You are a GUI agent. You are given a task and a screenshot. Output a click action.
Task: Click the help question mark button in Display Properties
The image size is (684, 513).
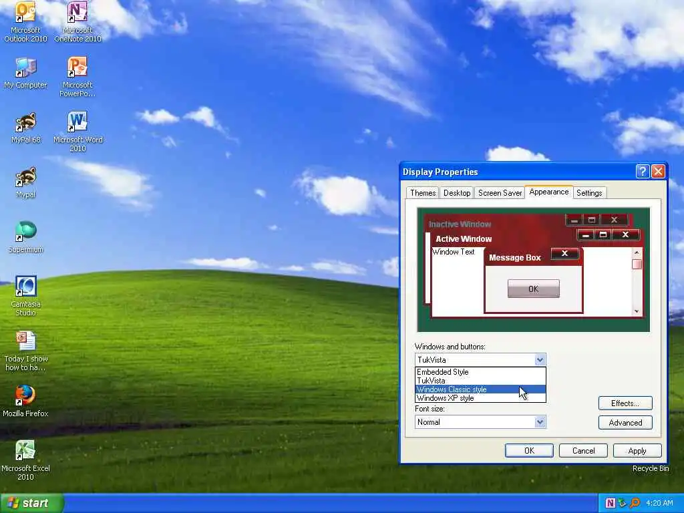pos(642,172)
